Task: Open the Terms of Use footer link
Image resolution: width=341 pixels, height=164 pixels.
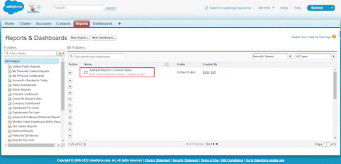Action: (209, 160)
